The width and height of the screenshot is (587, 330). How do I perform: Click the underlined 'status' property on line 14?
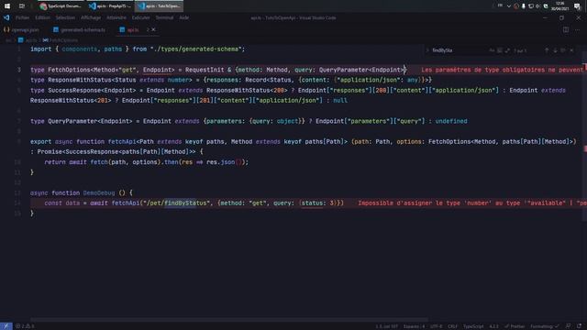point(312,203)
